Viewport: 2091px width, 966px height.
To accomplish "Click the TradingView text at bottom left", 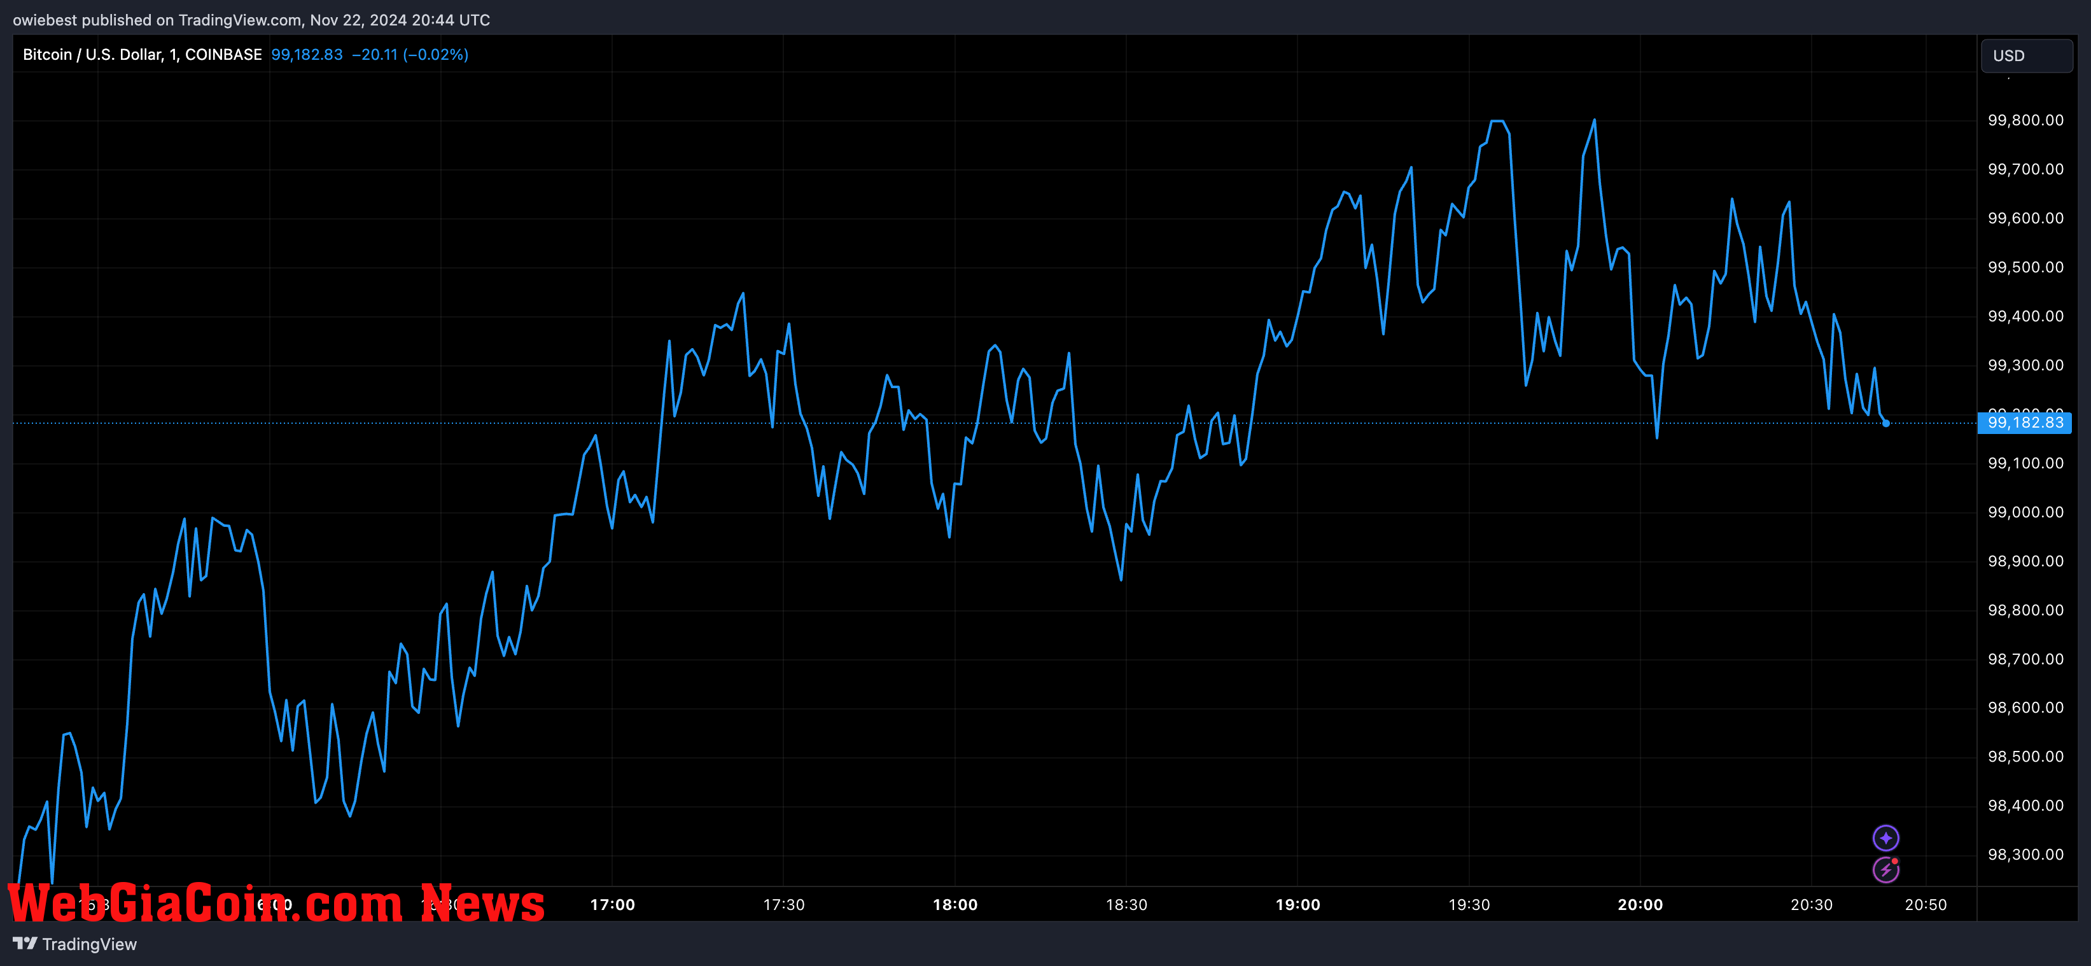I will tap(89, 944).
